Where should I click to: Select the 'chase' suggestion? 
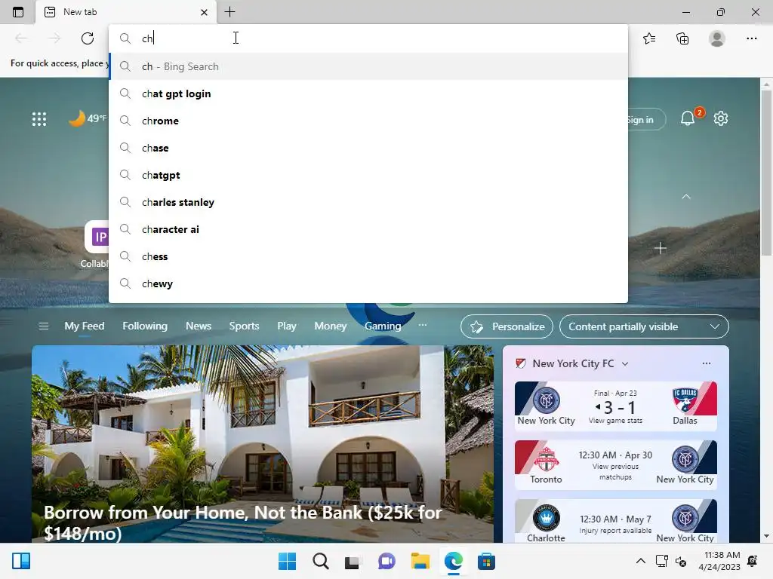pyautogui.click(x=368, y=148)
